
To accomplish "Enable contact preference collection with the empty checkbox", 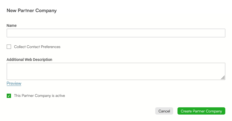I will point(9,47).
